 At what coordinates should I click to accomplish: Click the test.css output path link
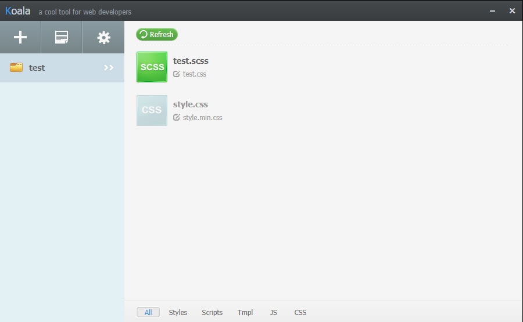(195, 74)
